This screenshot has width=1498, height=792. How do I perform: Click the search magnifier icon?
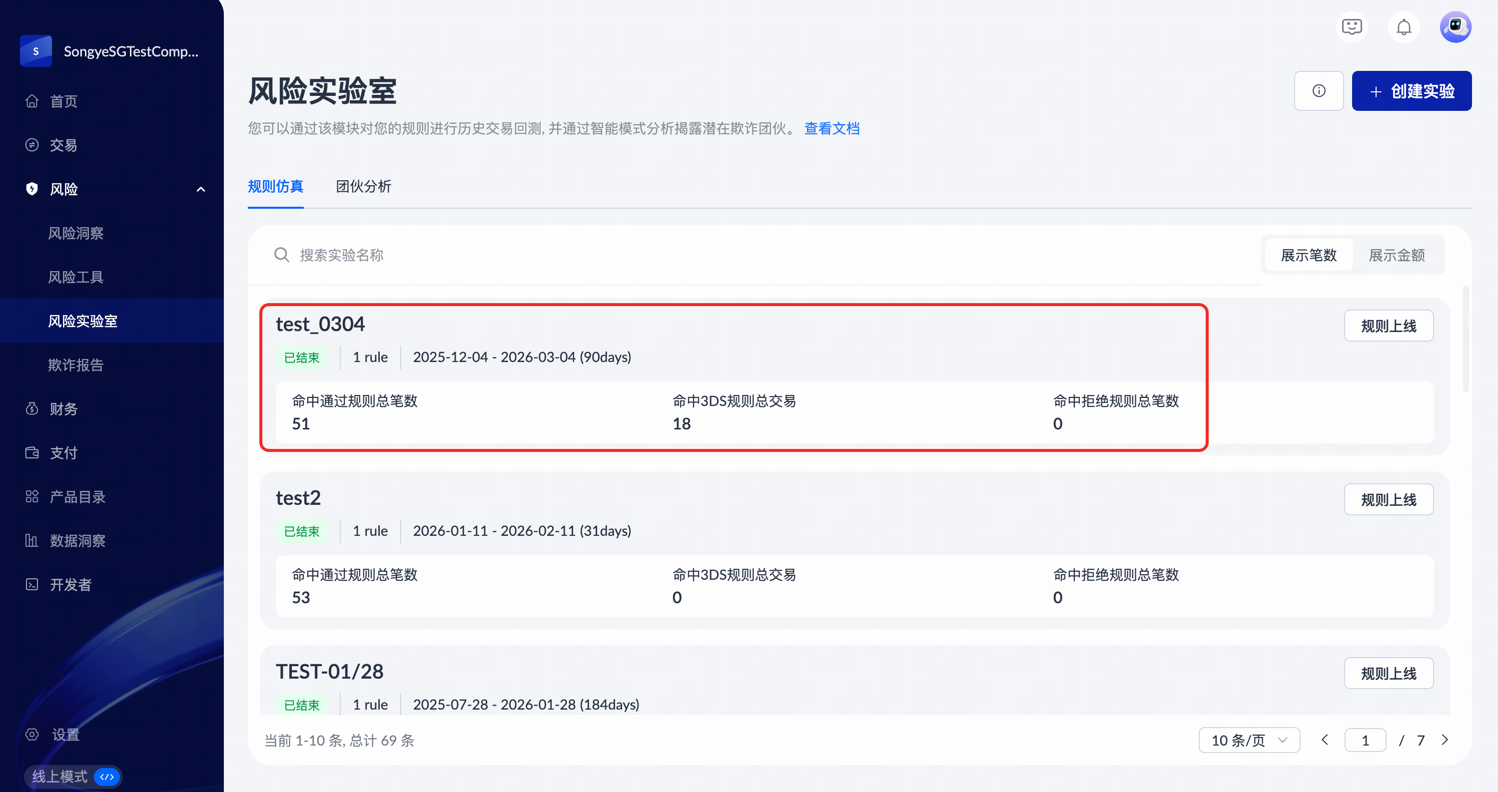(x=281, y=255)
